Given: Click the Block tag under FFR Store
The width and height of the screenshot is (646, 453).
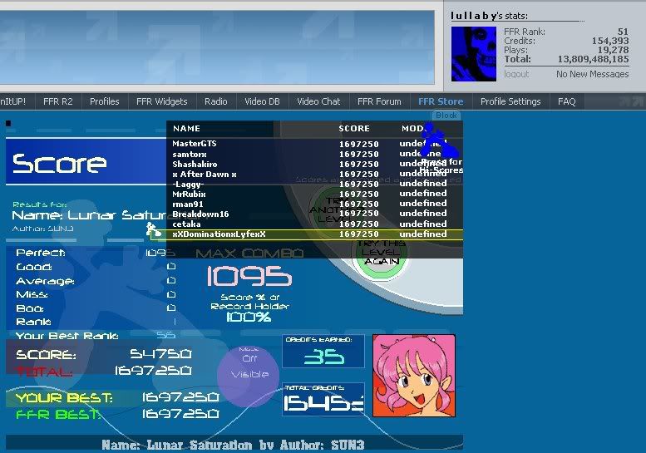Looking at the screenshot, I should [446, 116].
